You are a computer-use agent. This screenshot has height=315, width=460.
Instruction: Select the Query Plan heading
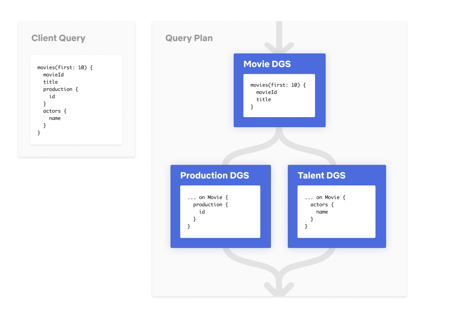(189, 38)
